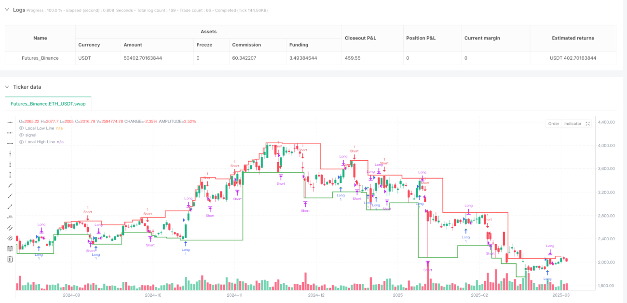Viewport: 627px width, 303px height.
Task: Hide the Local Low Line indicator
Action: coord(21,128)
